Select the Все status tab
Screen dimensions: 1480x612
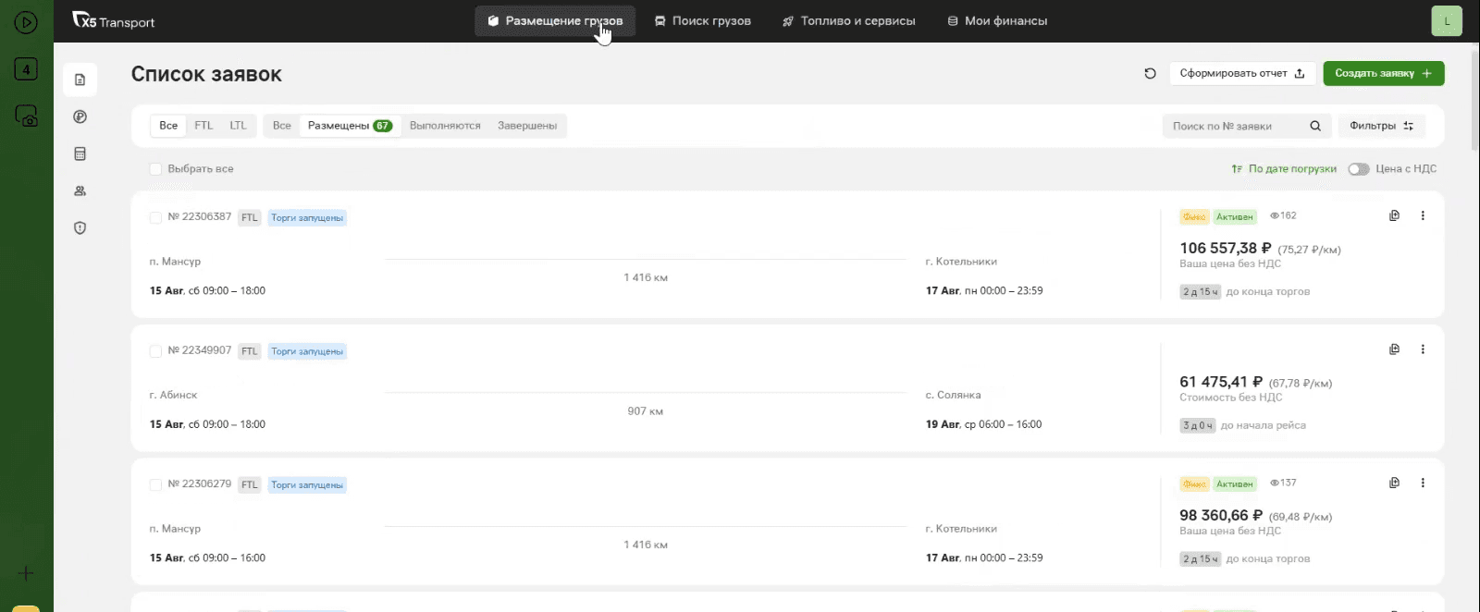pos(282,126)
